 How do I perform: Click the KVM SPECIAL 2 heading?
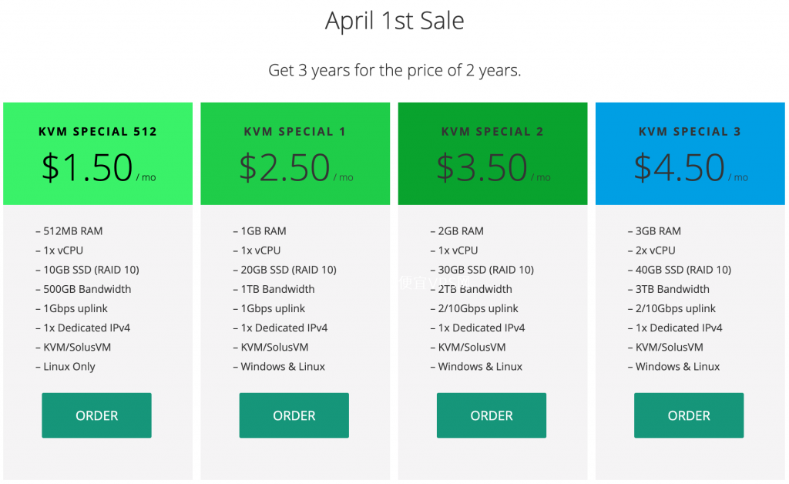492,132
